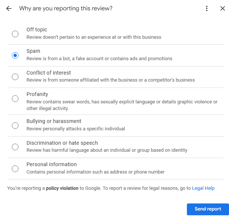Image resolution: width=229 pixels, height=216 pixels.
Task: Click the description about harmful language based on identity
Action: (107, 150)
